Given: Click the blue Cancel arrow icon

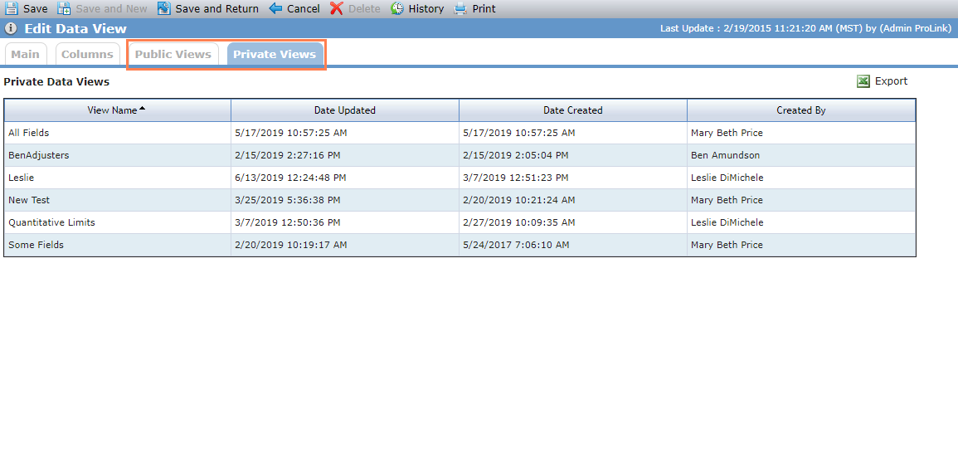Looking at the screenshot, I should (x=275, y=8).
